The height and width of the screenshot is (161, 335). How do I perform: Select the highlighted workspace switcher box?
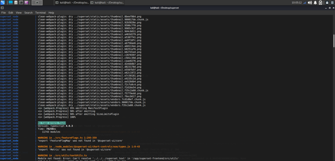click(37, 2)
